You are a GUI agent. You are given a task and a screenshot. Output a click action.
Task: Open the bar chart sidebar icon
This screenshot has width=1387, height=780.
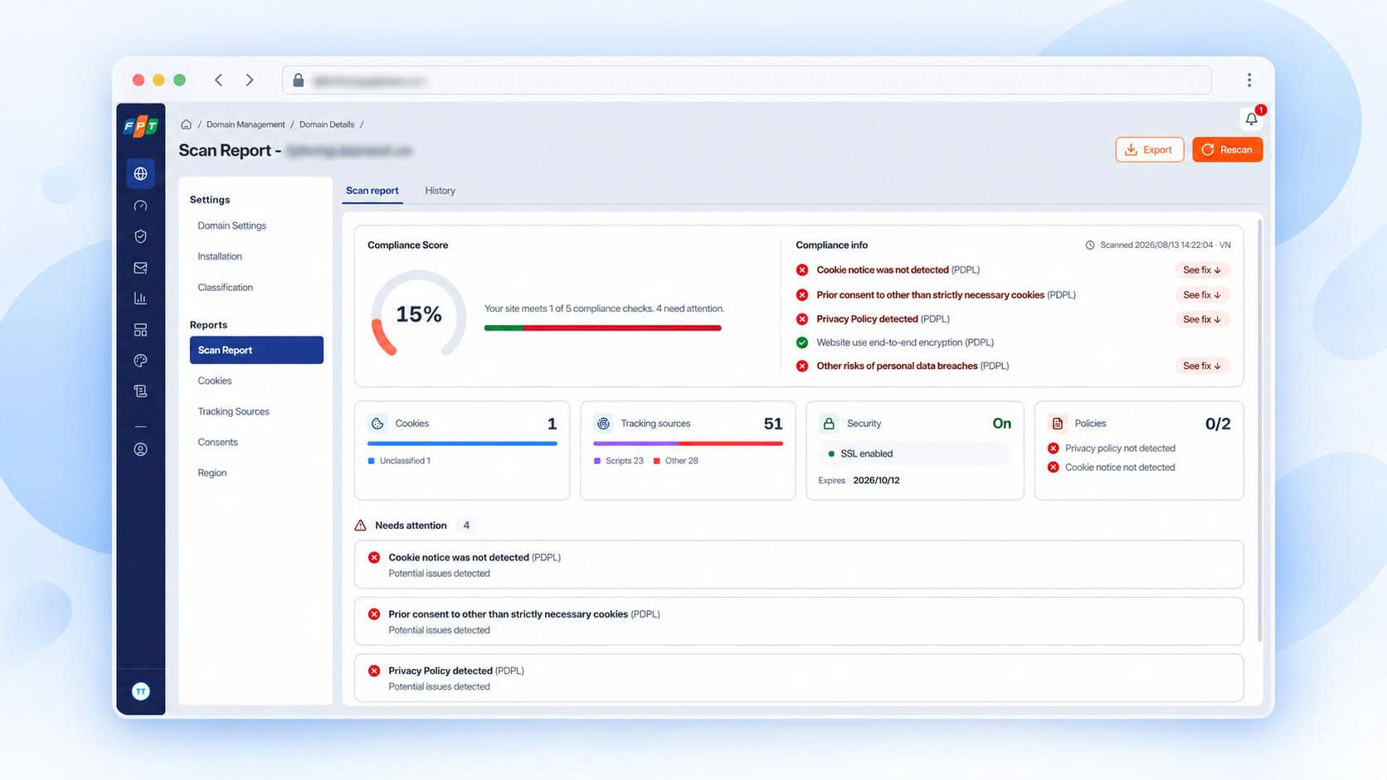(x=140, y=298)
